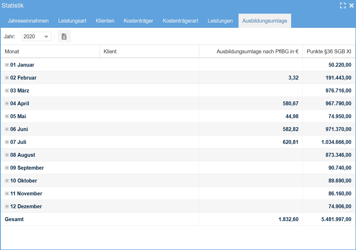Select the Leistungen tab

(220, 20)
